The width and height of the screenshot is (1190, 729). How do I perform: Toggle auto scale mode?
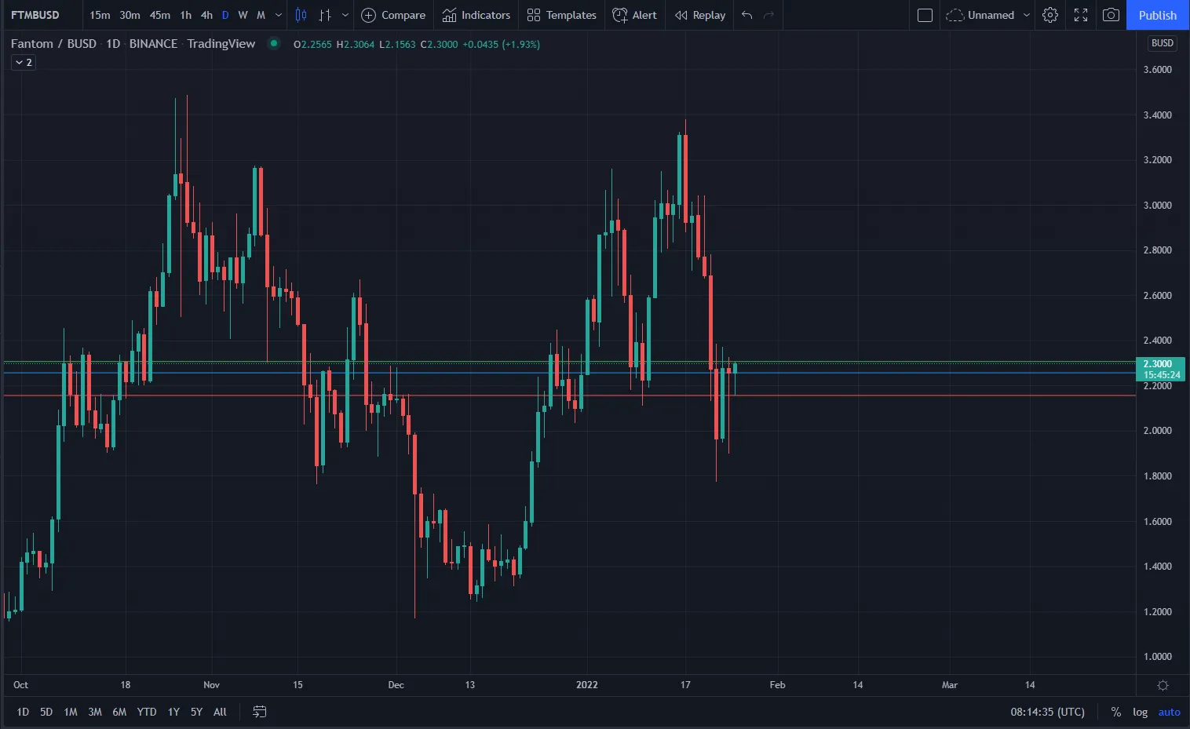tap(1169, 712)
